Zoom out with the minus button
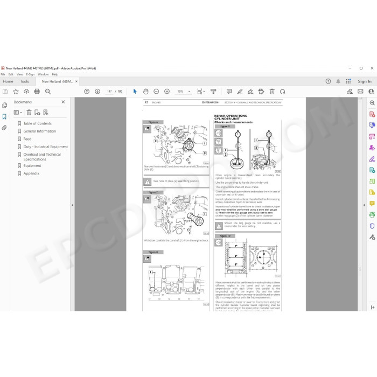This screenshot has height=377, width=377. 156,92
